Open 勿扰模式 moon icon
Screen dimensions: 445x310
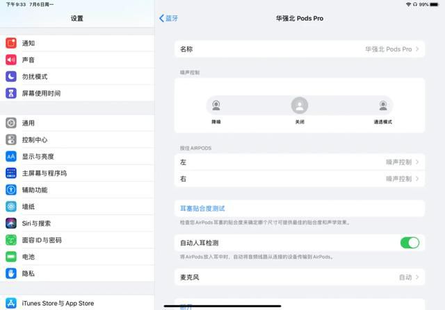(11, 76)
